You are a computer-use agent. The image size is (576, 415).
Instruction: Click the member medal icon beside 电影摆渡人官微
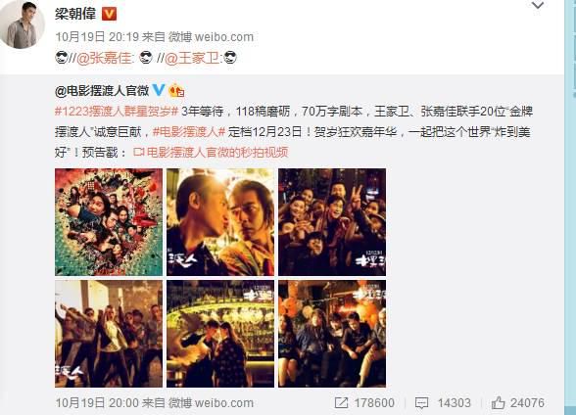176,90
